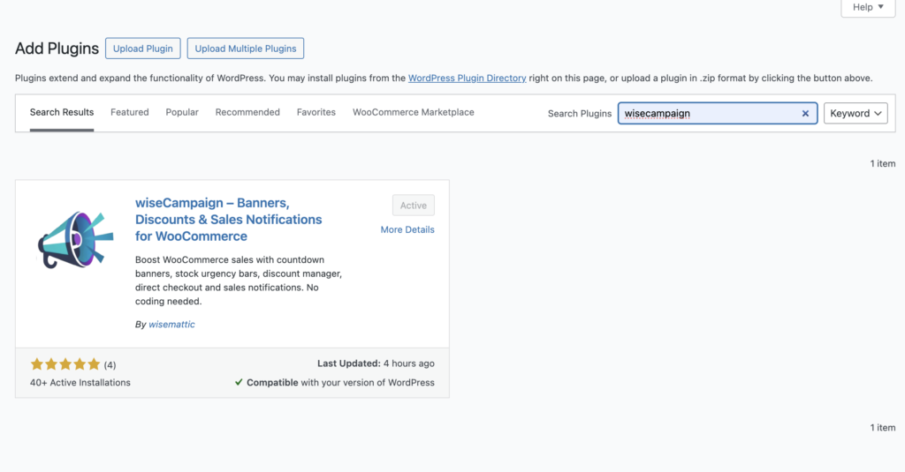
Task: Open the WooCommerce Marketplace tab
Action: [x=414, y=112]
